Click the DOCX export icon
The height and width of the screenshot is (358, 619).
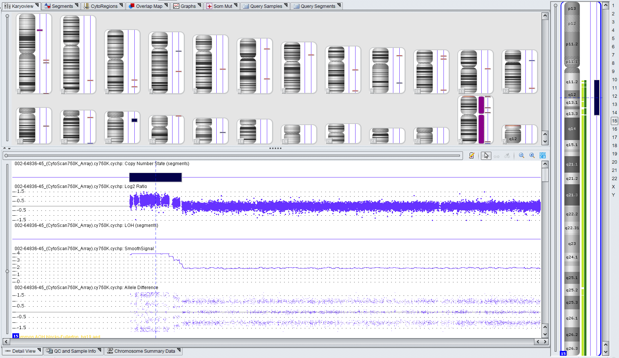[x=543, y=155]
